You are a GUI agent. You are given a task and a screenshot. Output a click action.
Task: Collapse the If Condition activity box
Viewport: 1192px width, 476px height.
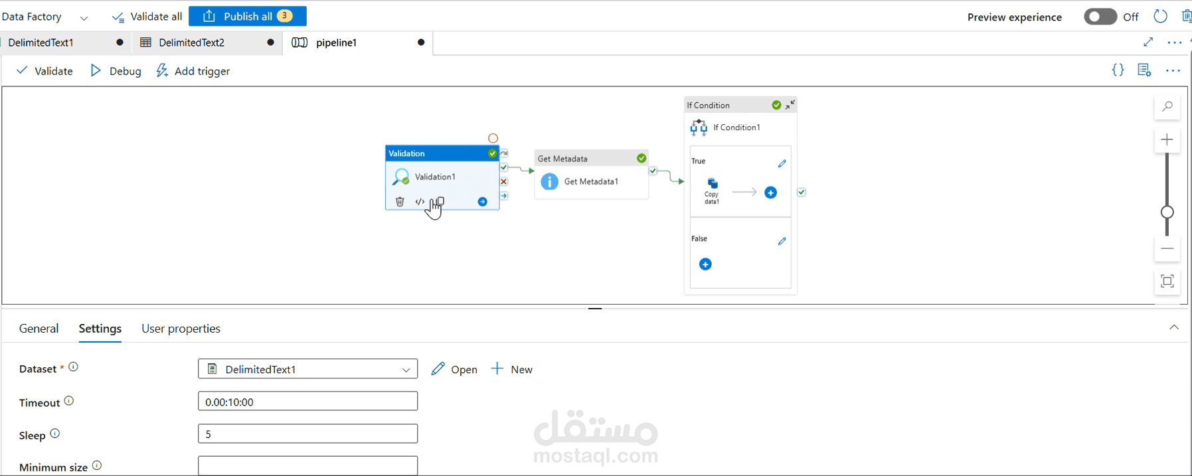coord(790,105)
